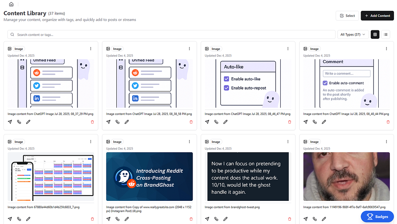Viewport: 397px width, 224px height.
Task: Send the 08_37_29 PM image to a post
Action: [10, 122]
